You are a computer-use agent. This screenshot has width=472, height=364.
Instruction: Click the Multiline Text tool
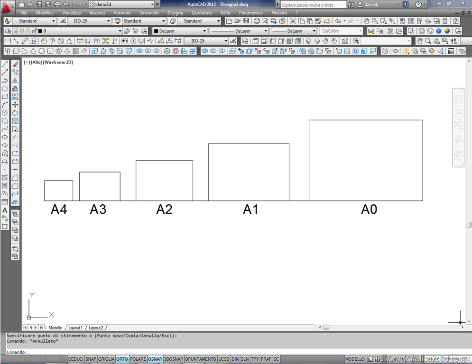pyautogui.click(x=5, y=210)
